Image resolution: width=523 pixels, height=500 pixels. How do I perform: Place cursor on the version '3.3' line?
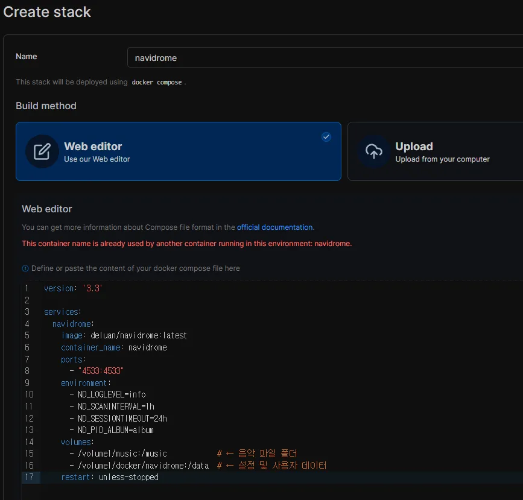click(73, 289)
